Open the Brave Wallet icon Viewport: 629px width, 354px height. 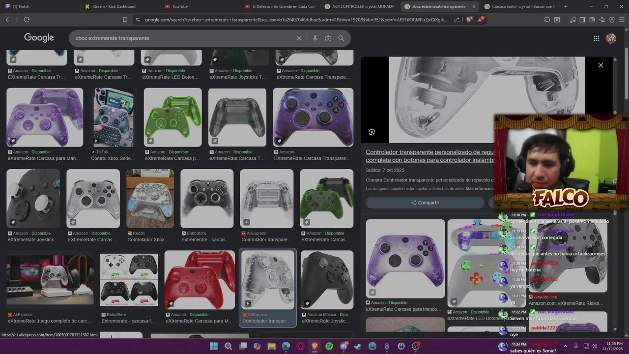click(592, 20)
